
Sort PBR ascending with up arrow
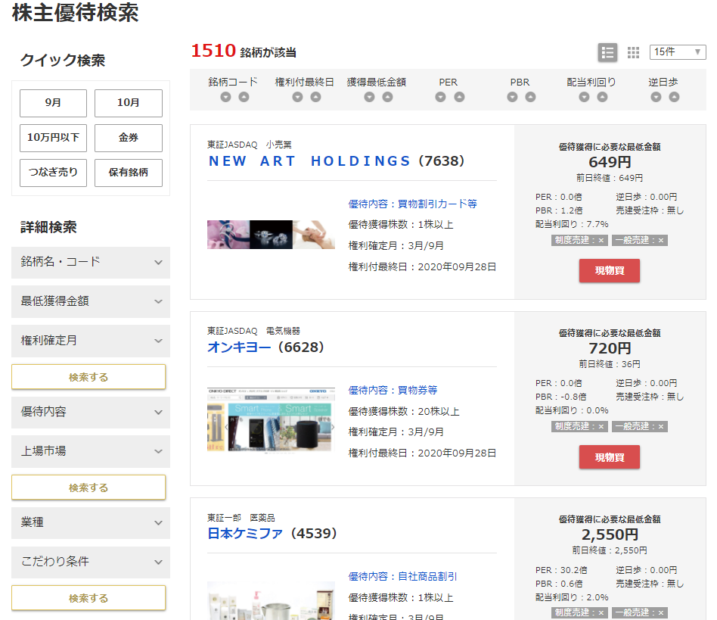click(530, 97)
